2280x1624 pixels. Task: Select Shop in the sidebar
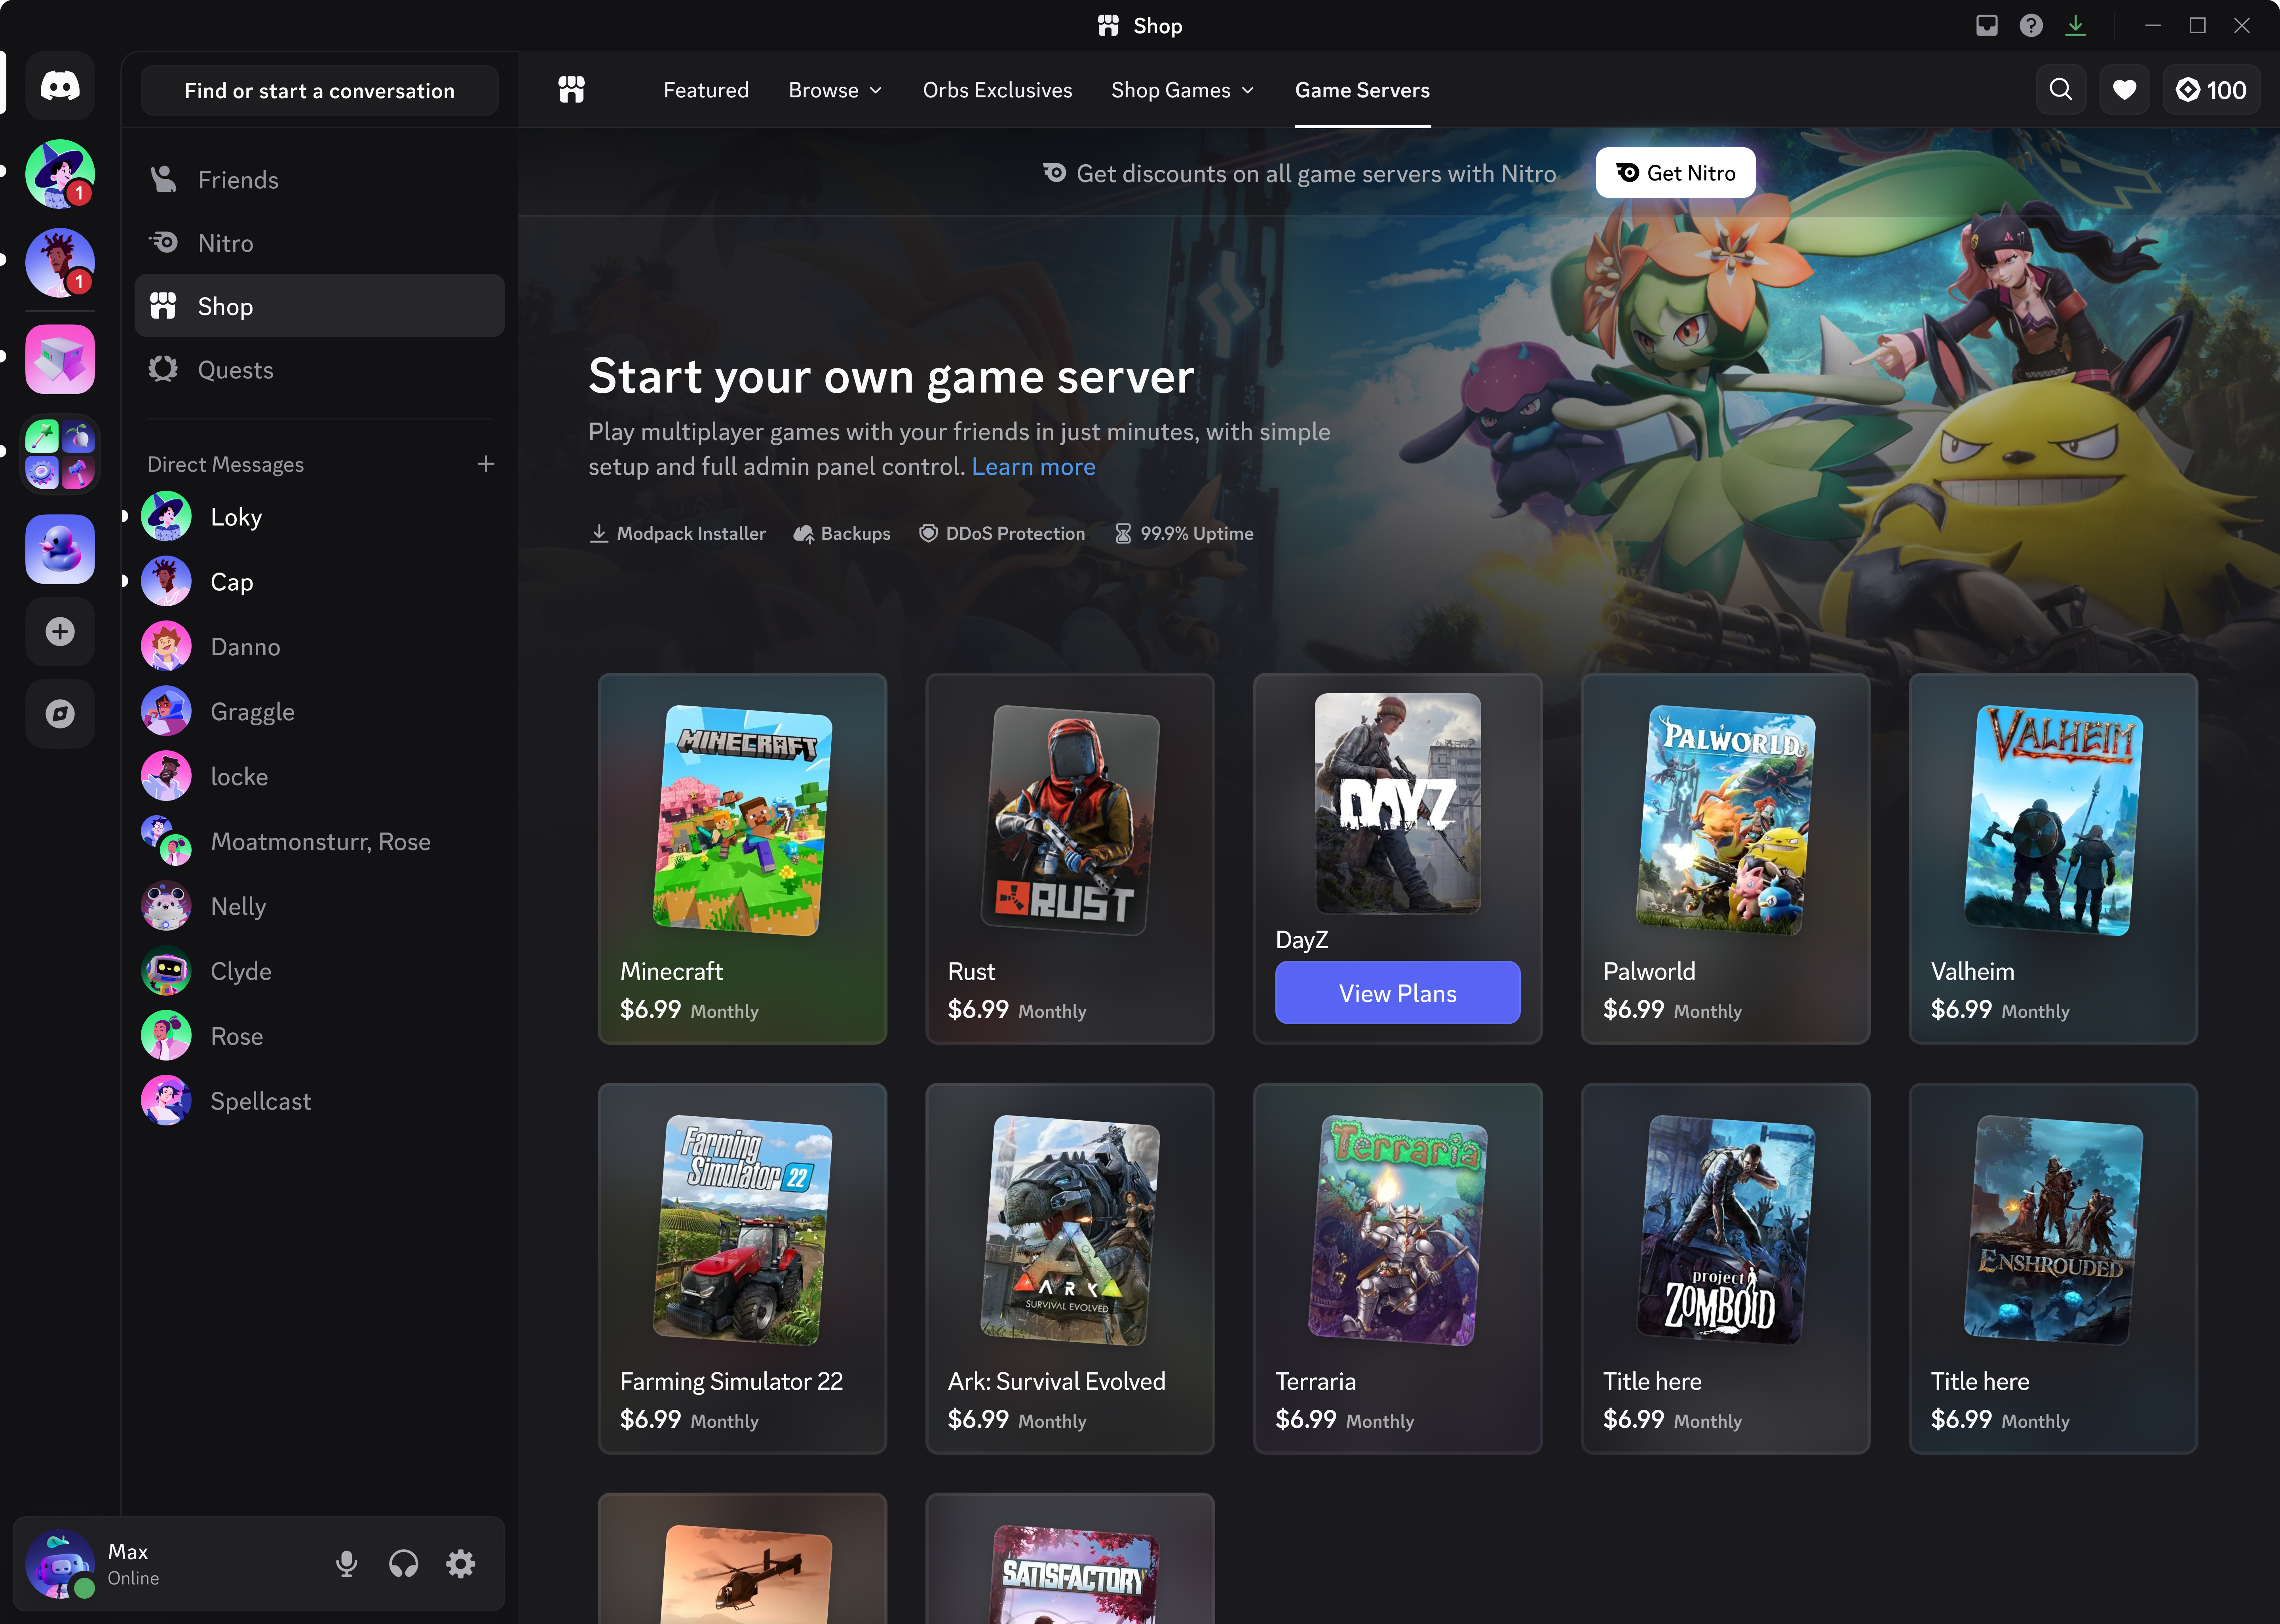click(320, 306)
